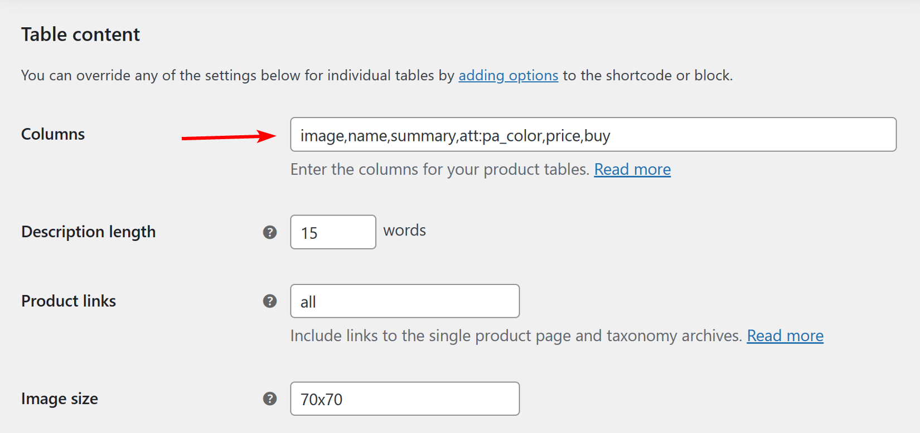Click the Product links field showing all
This screenshot has width=920, height=433.
(x=404, y=301)
